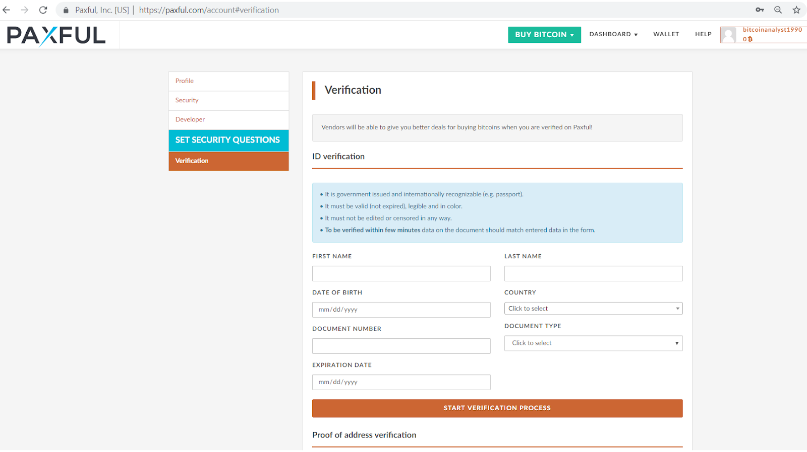Click 'It must not be edited' requirement line
Screen dimensions: 807x452
(x=388, y=218)
